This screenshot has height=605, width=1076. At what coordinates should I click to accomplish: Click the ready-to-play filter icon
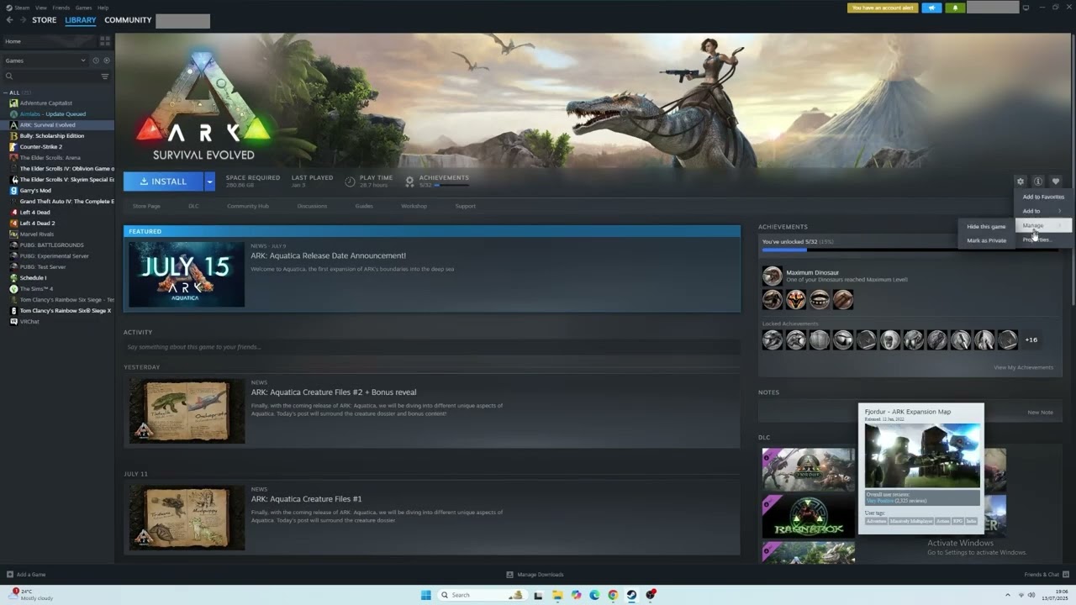click(107, 60)
